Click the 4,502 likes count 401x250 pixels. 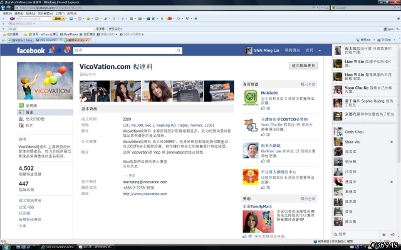(x=26, y=168)
